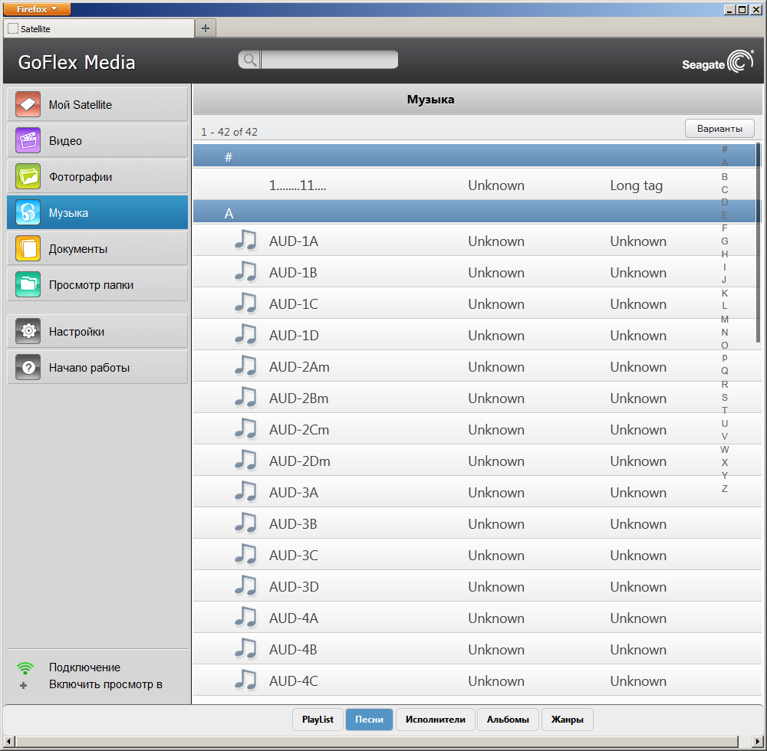Open Видео via its clapperboard icon

coord(28,140)
